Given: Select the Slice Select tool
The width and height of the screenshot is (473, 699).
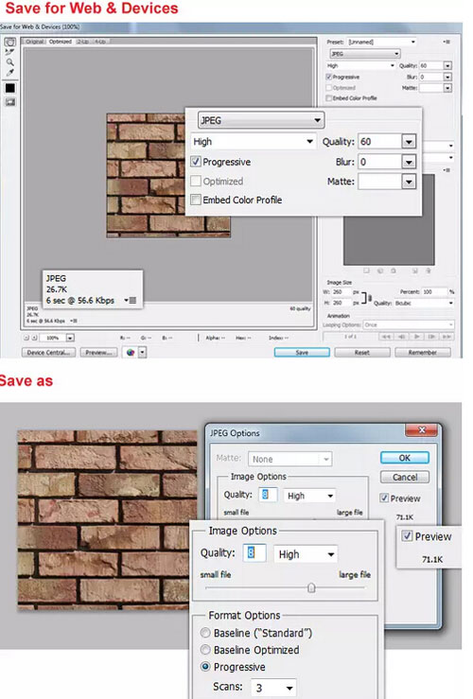Looking at the screenshot, I should tap(9, 52).
